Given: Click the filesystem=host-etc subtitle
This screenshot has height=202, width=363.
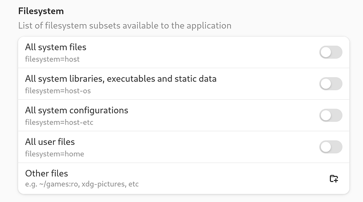Looking at the screenshot, I should [x=59, y=122].
